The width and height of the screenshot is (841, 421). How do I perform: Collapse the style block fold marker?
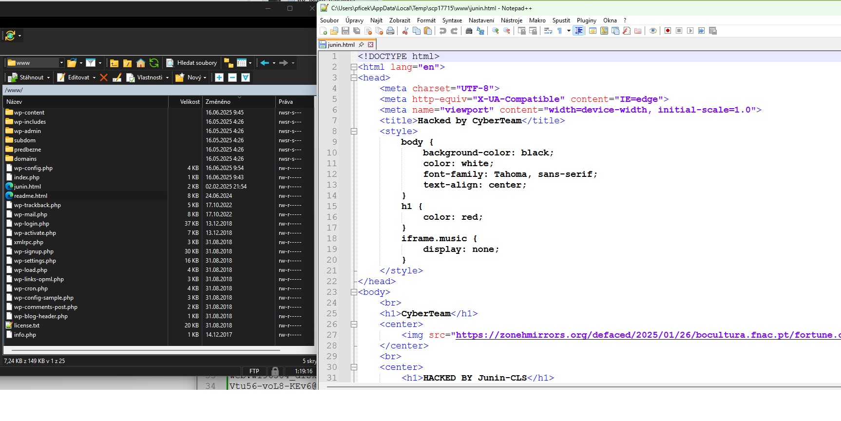pos(354,132)
